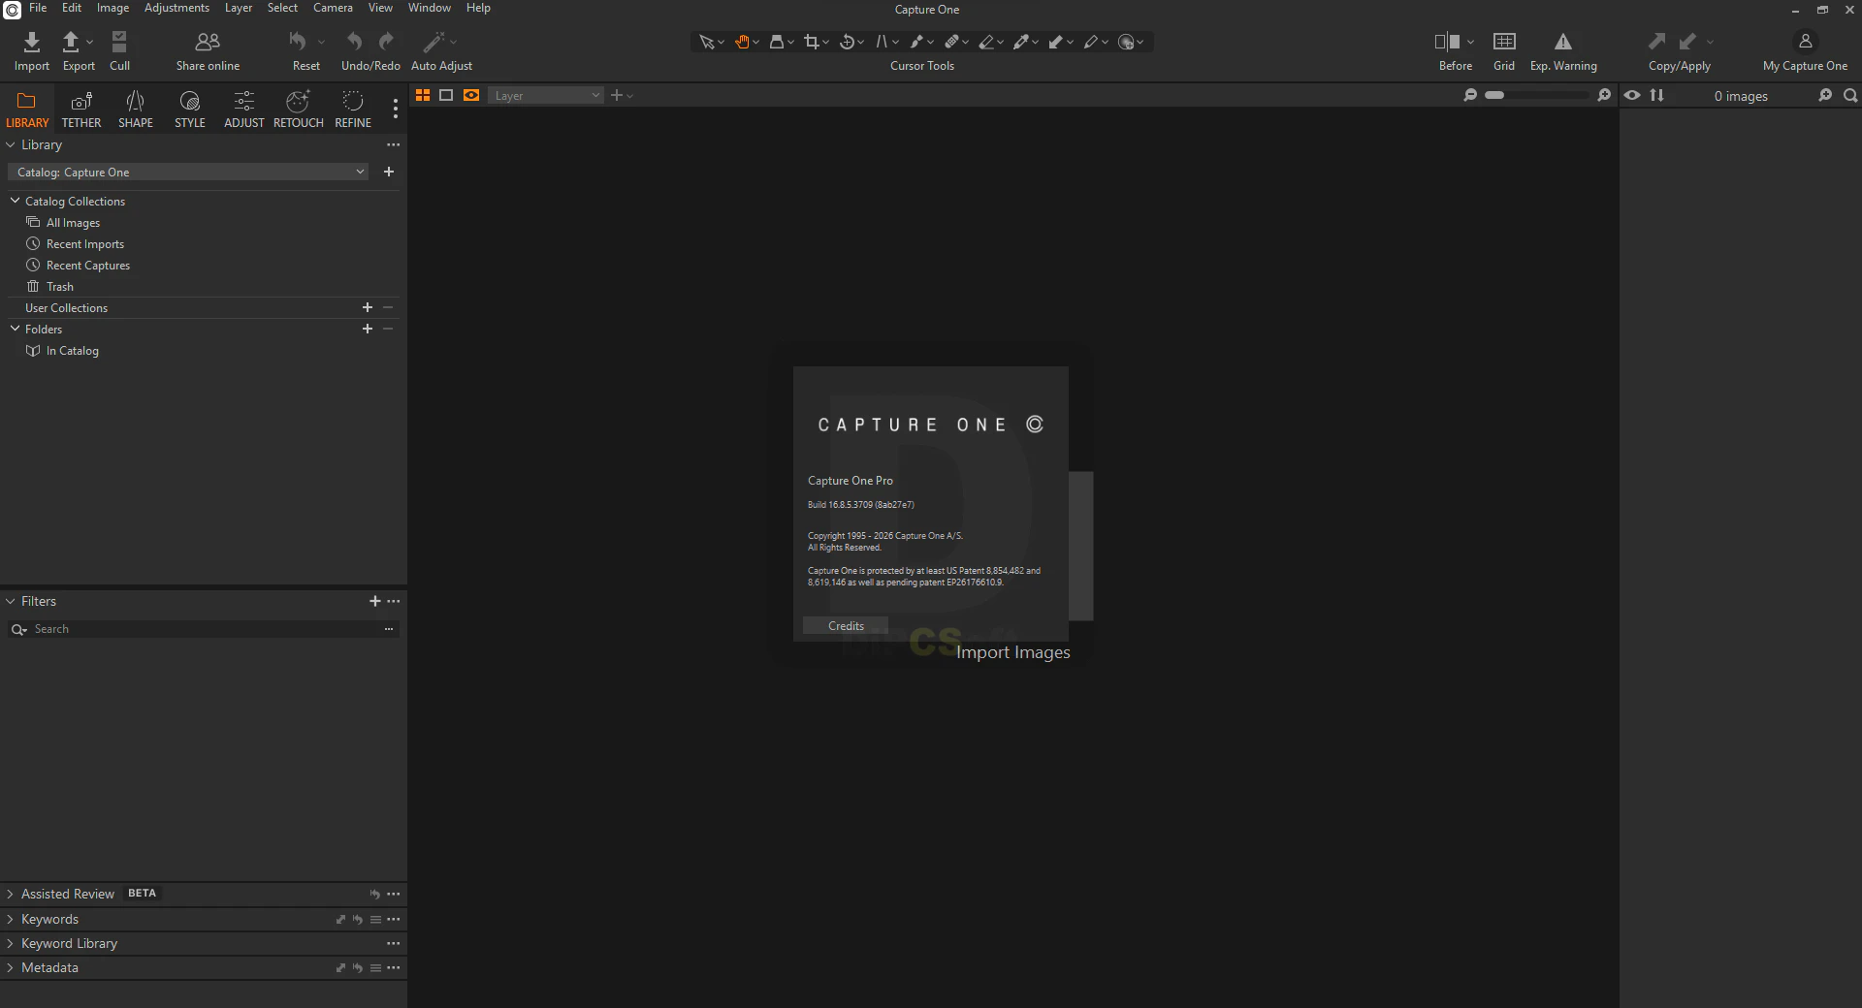Click the Undo arrow icon
This screenshot has width=1862, height=1008.
[x=355, y=42]
